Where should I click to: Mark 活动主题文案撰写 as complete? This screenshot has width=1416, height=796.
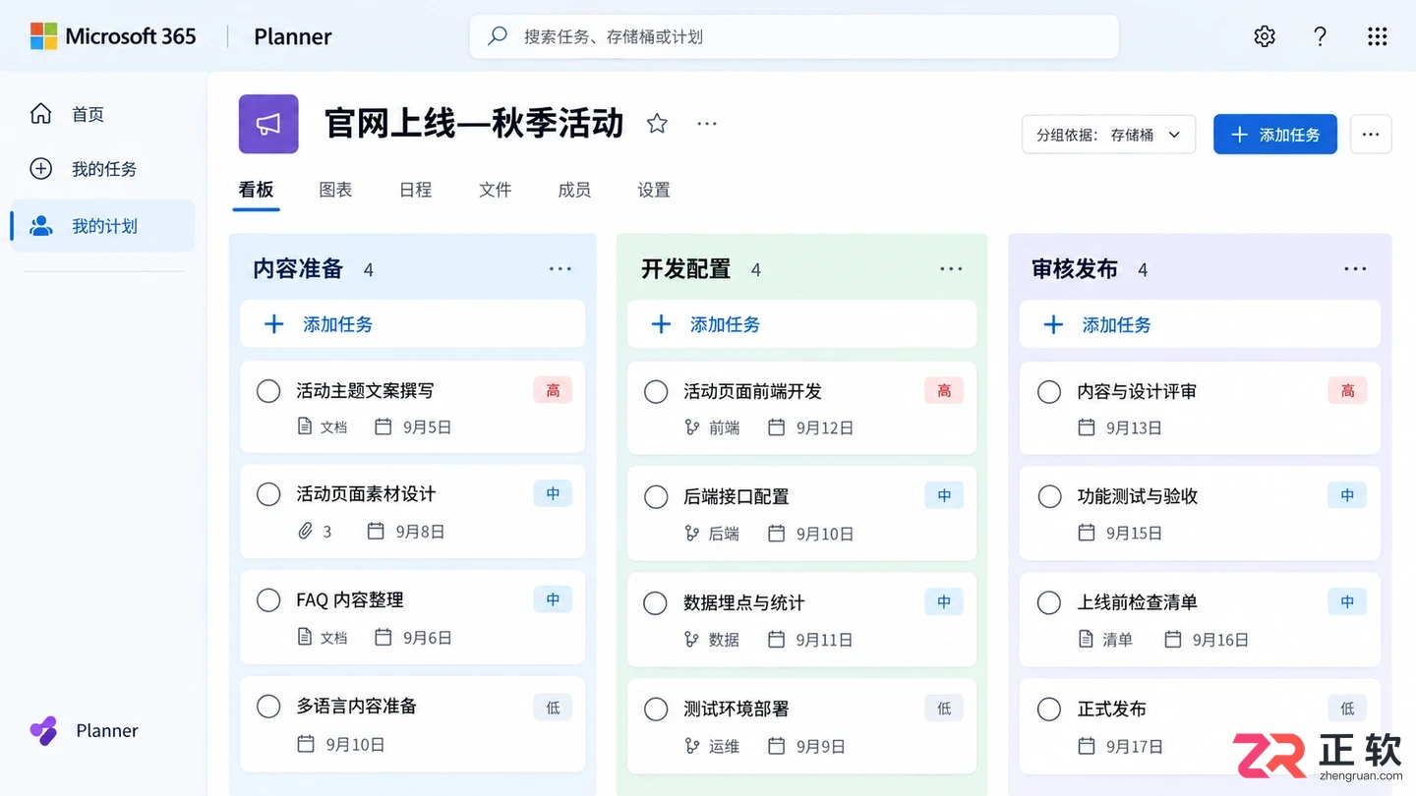(268, 391)
